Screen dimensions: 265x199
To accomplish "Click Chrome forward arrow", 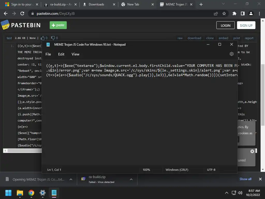I will [14, 13].
